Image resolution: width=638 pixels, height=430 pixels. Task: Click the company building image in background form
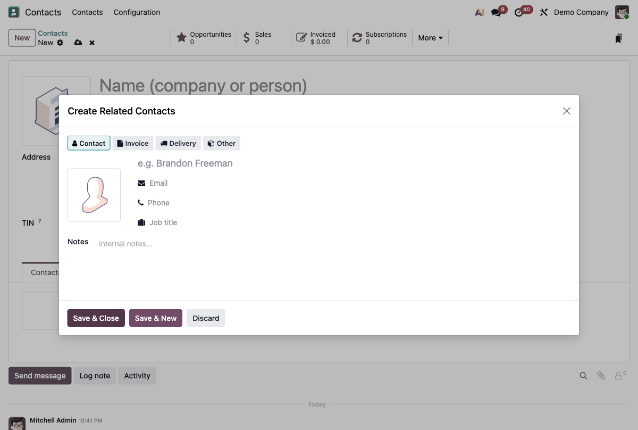pos(56,111)
